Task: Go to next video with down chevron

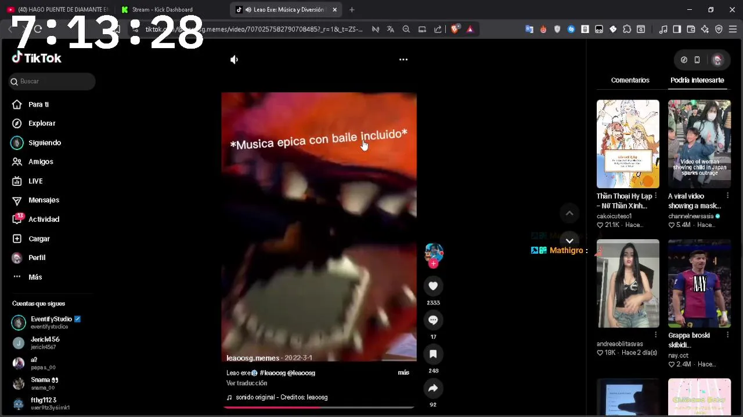Action: point(569,240)
